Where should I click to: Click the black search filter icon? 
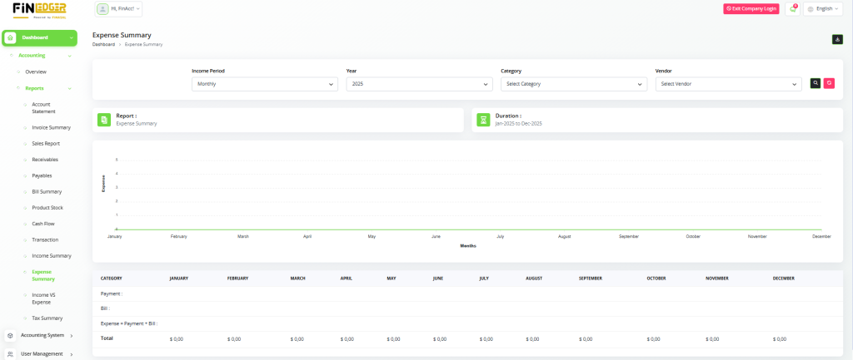pos(816,83)
